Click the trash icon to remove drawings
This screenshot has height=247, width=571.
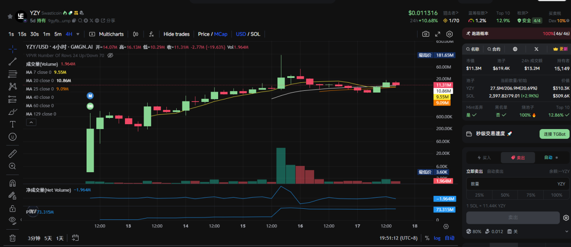tap(12, 238)
